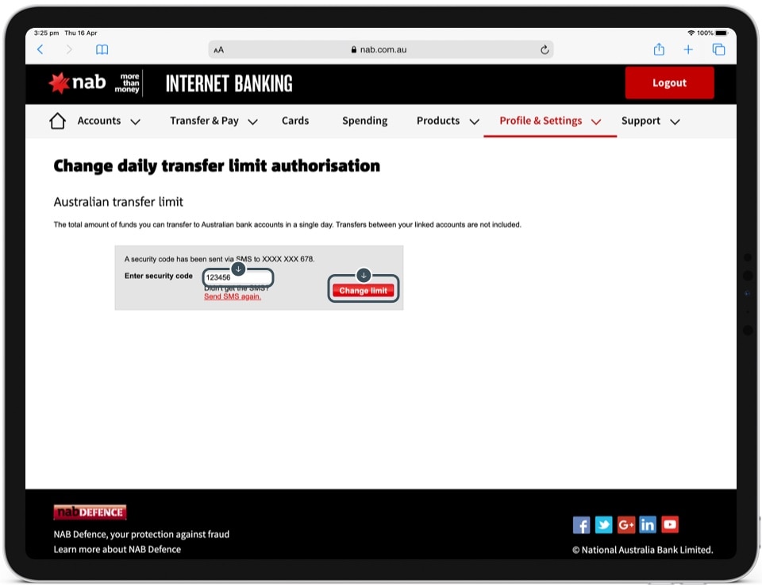Open a new Safari tab with plus
Viewport: 762px width, 588px height.
coord(688,49)
